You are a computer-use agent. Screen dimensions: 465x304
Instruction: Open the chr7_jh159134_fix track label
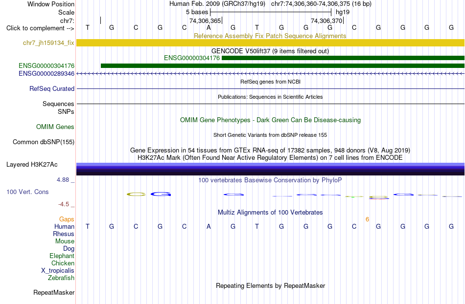[x=48, y=43]
